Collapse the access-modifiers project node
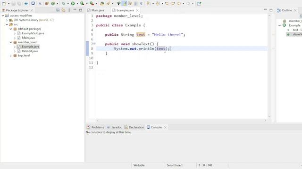The image size is (302, 169). coord(3,15)
